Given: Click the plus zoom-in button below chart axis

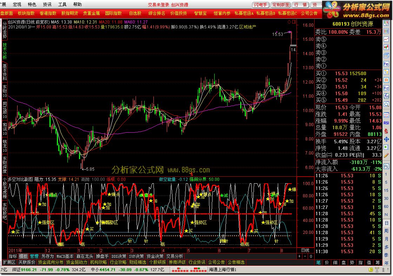Looking at the screenshot, I should pos(299,256).
